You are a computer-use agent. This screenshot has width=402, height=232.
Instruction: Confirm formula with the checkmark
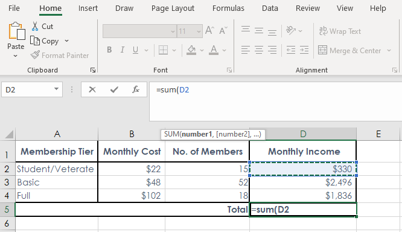click(114, 89)
